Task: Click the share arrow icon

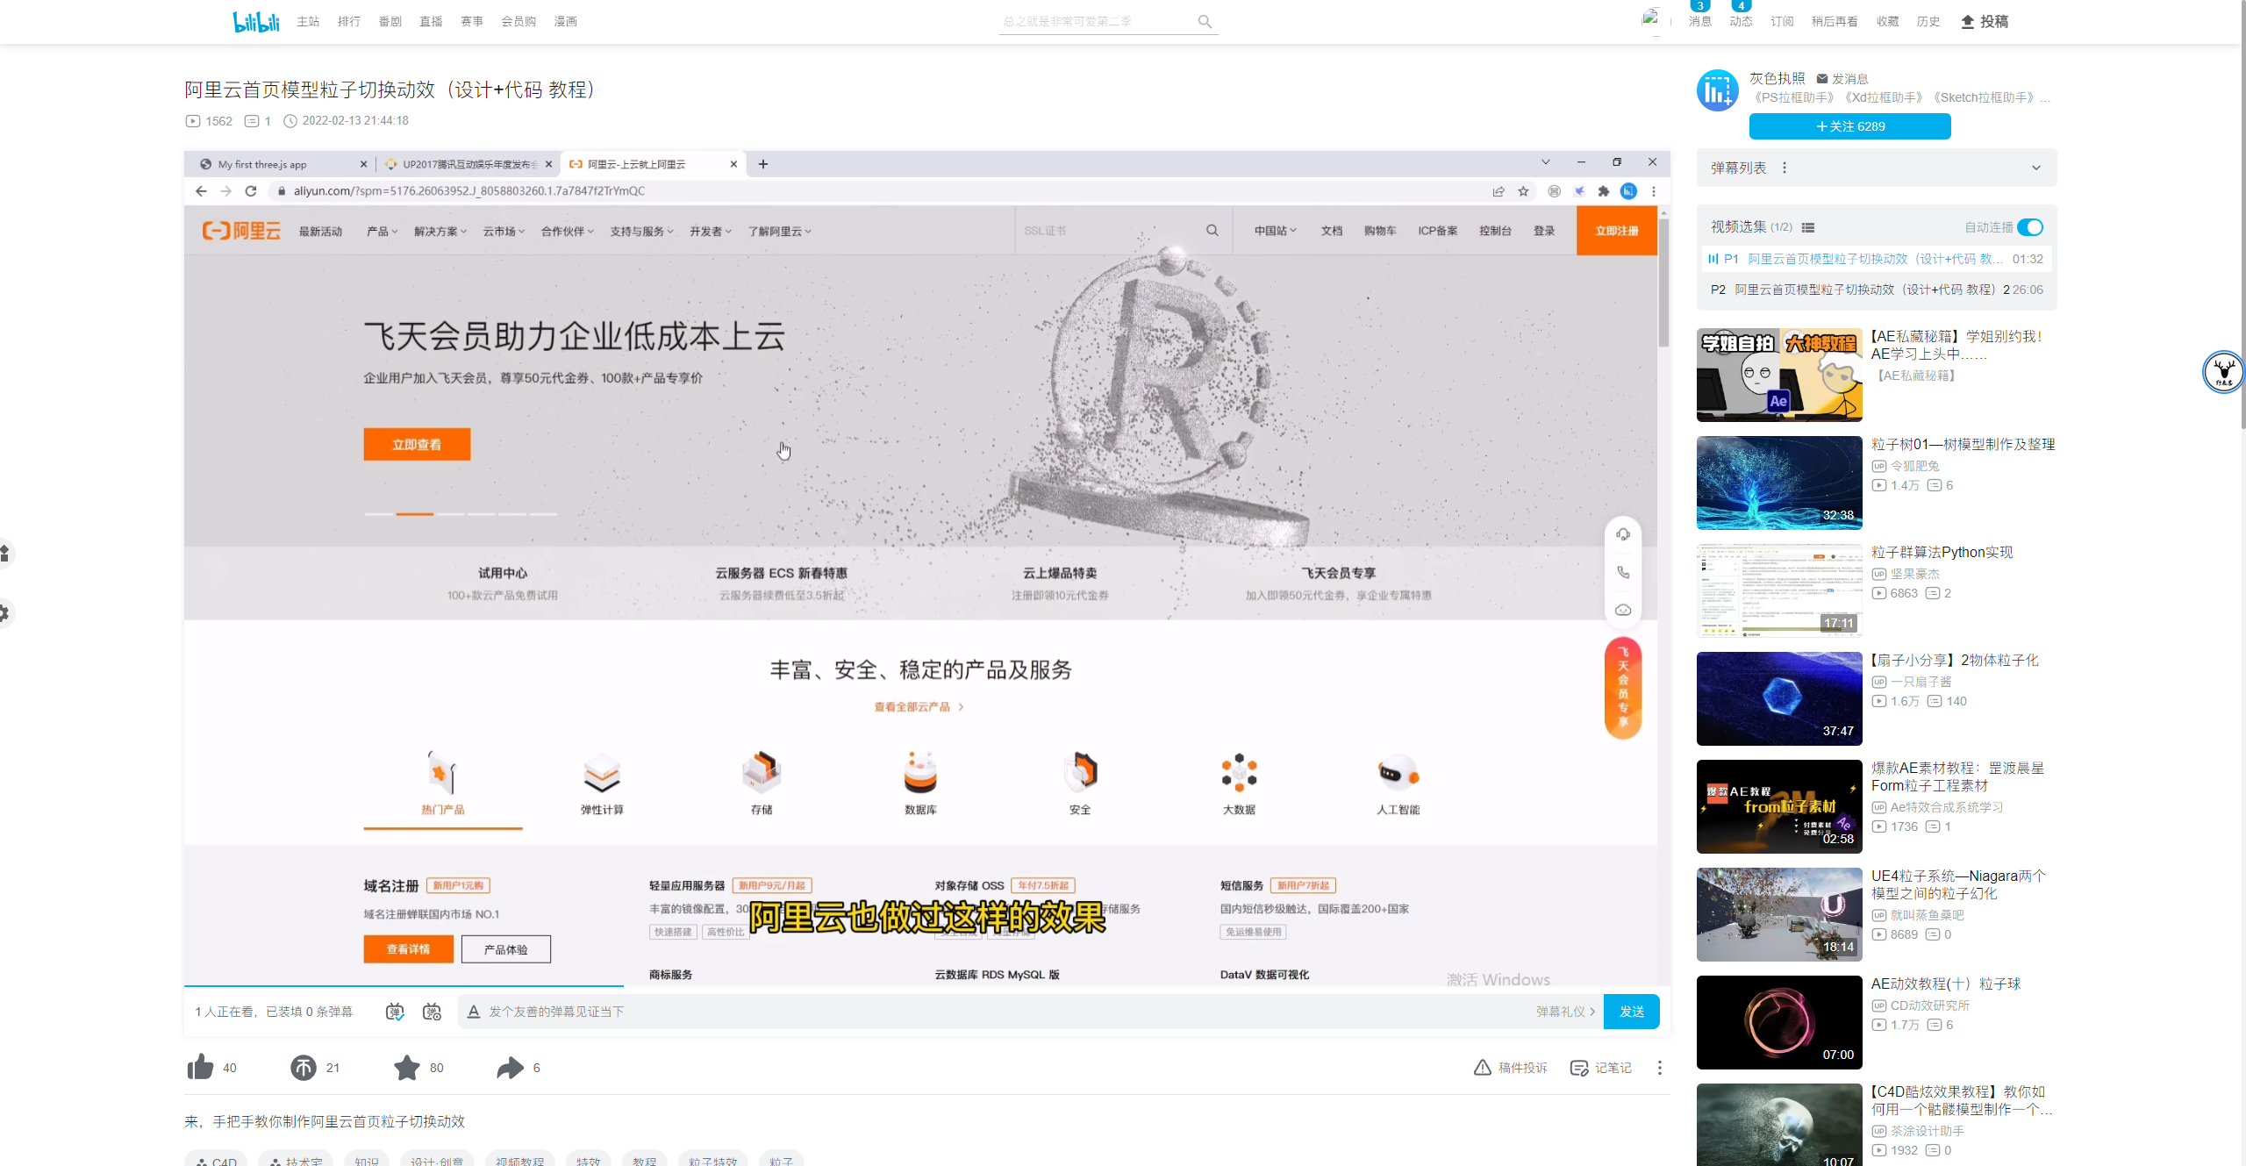Action: [x=510, y=1067]
